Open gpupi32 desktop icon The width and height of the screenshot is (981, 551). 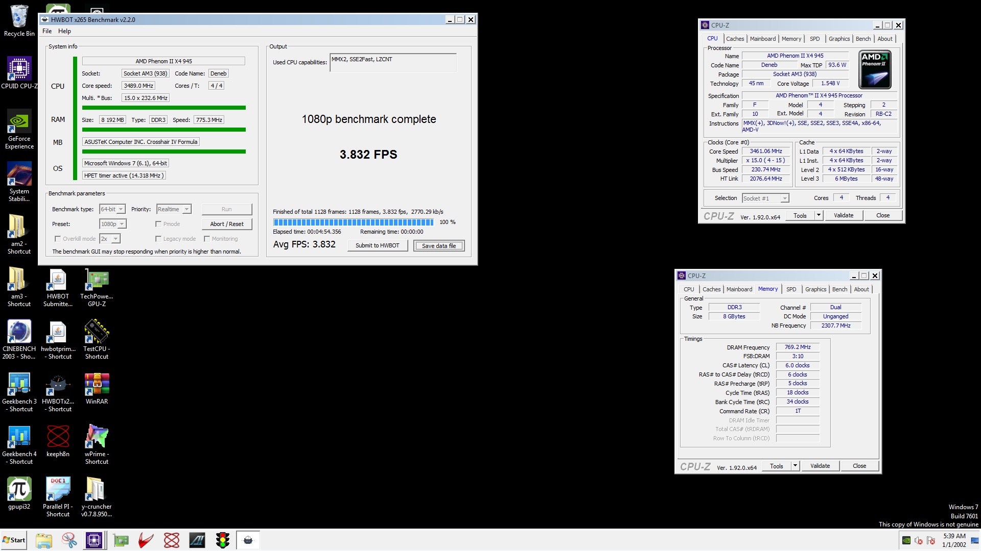coord(19,493)
